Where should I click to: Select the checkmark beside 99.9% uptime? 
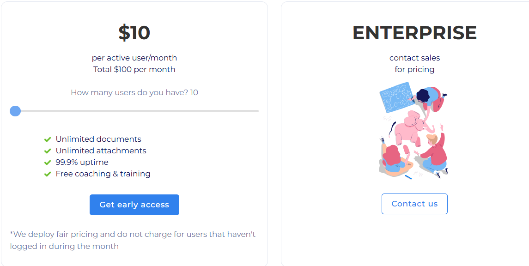pyautogui.click(x=47, y=162)
